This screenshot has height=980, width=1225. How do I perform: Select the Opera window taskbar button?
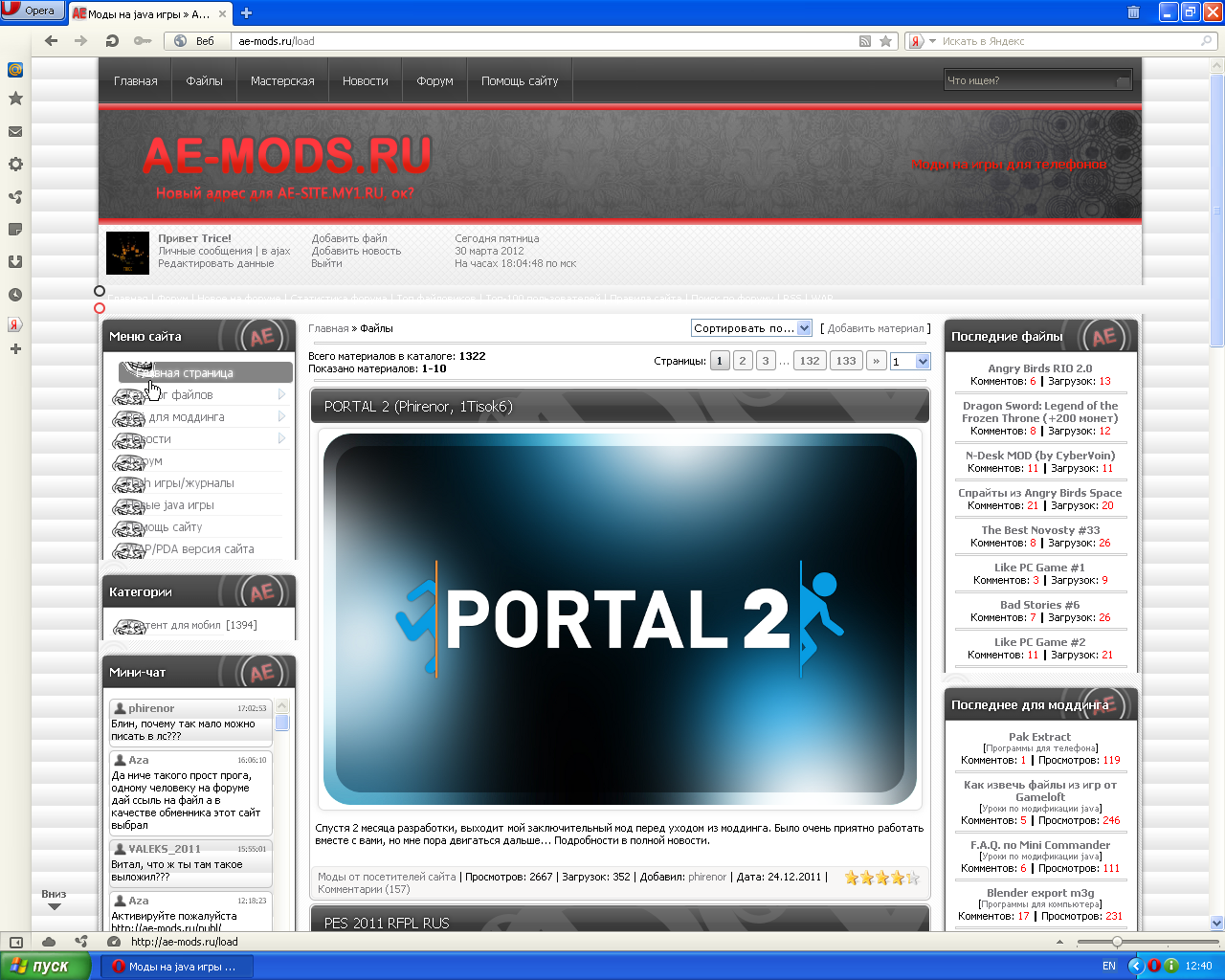point(178,967)
